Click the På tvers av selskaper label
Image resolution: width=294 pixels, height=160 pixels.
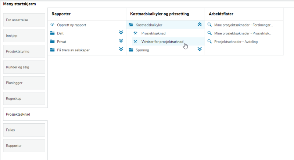(73, 50)
